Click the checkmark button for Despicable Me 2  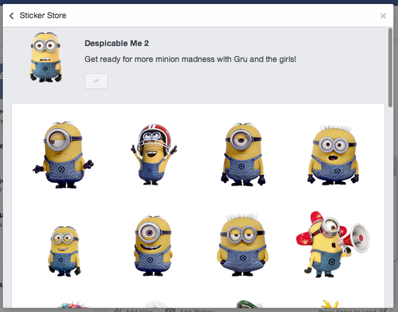[96, 81]
